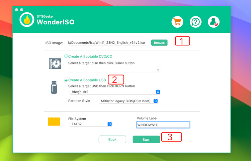Screen dimensions: 251x161
Task: Click the 'Select a target disc then click BURN button' text
Action: (101, 63)
